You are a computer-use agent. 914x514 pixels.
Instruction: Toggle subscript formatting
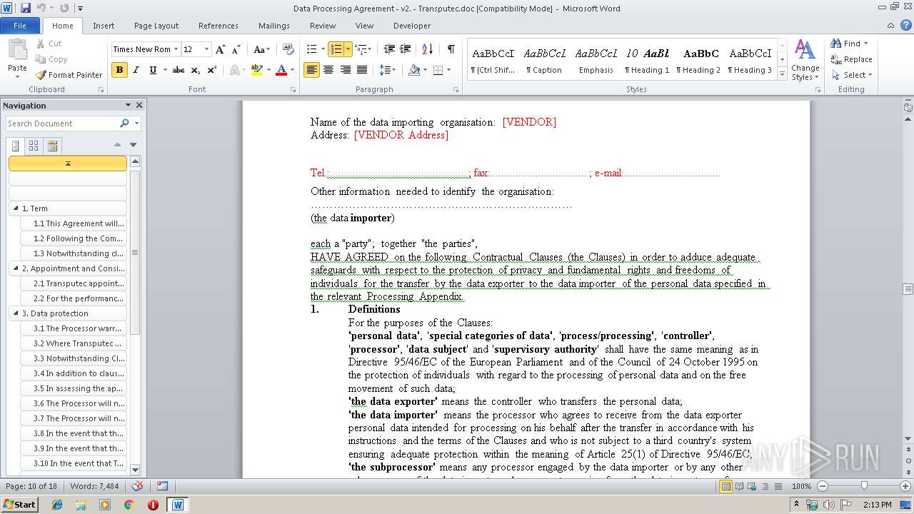195,70
